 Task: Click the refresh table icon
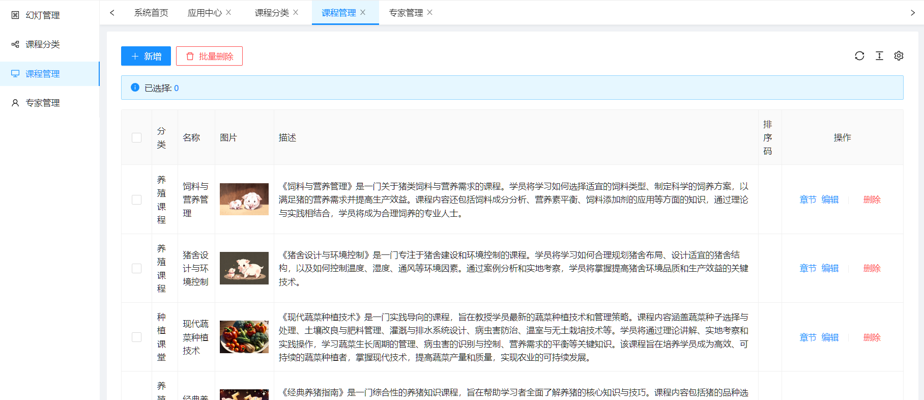point(859,56)
